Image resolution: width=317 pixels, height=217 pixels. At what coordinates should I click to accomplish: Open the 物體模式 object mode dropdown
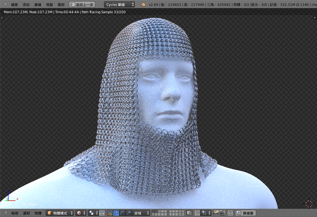point(60,213)
